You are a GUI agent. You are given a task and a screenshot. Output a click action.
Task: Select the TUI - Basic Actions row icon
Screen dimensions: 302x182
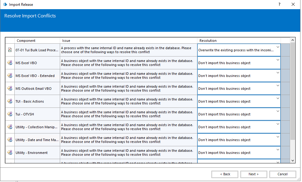(10, 101)
